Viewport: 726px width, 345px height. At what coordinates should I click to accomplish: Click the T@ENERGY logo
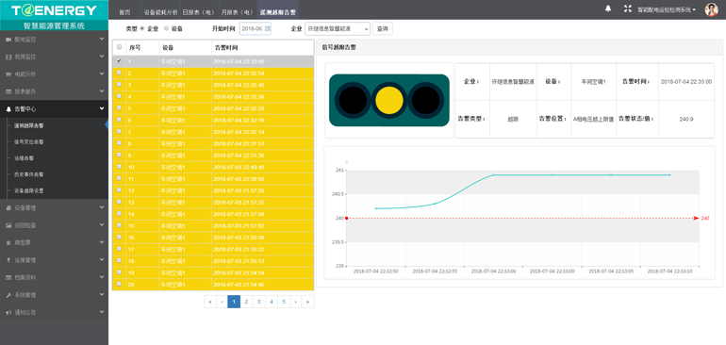(x=54, y=10)
